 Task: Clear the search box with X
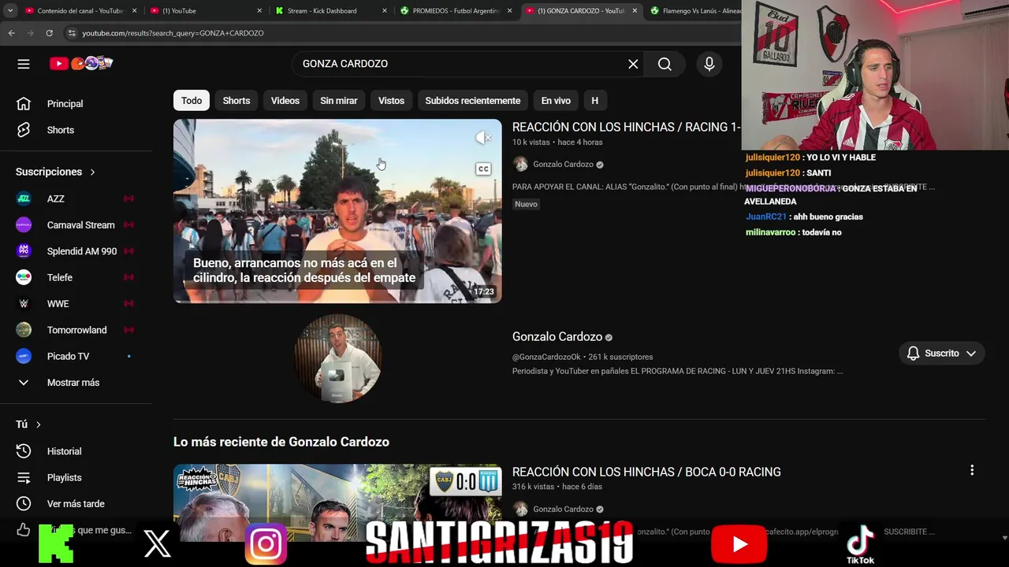click(x=633, y=64)
